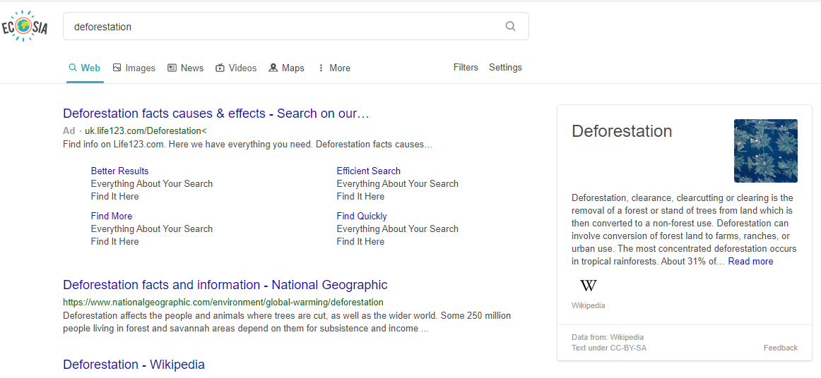Open ad result 'Deforestation facts causes & effects'
Screen dimensions: 821x378
pos(216,114)
